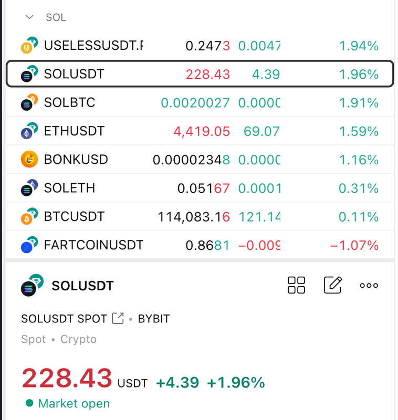Click the Market open status indicator

click(x=68, y=403)
